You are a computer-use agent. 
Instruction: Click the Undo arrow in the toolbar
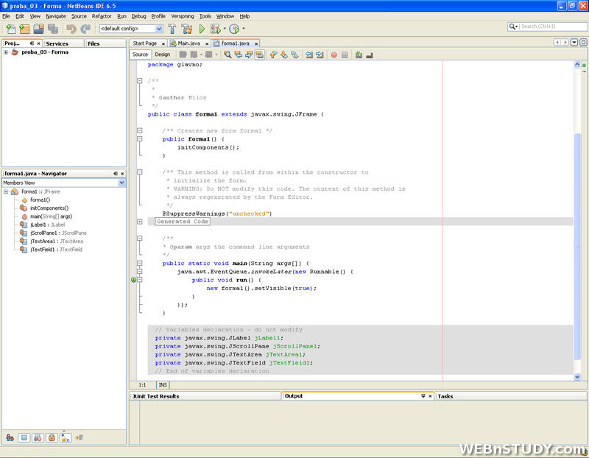[x=71, y=29]
